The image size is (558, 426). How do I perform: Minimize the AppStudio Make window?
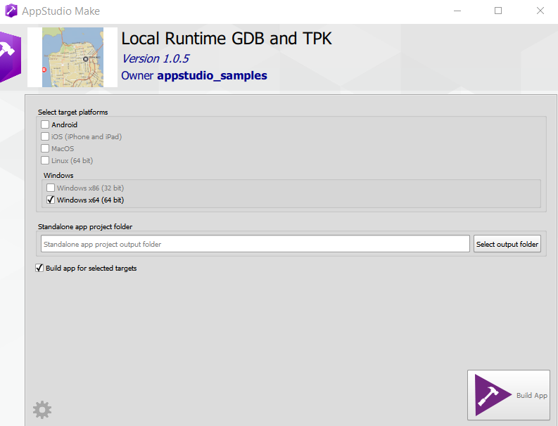coord(457,11)
